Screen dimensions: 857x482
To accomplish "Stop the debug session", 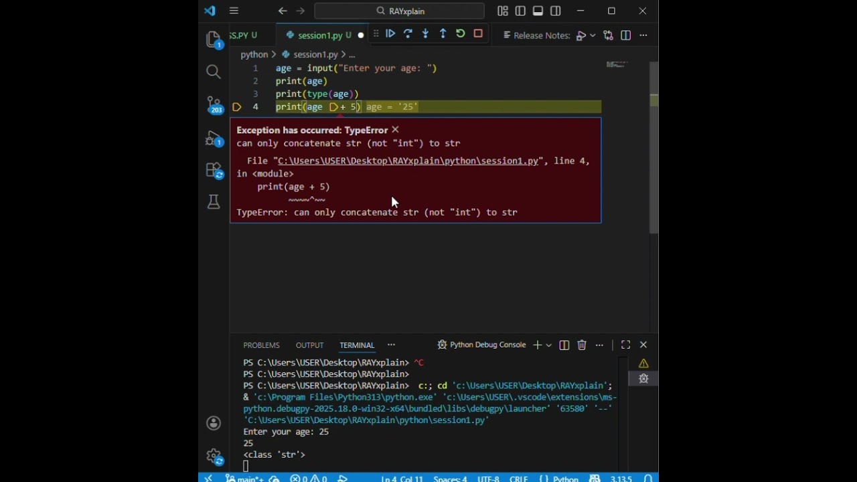I will coord(478,33).
